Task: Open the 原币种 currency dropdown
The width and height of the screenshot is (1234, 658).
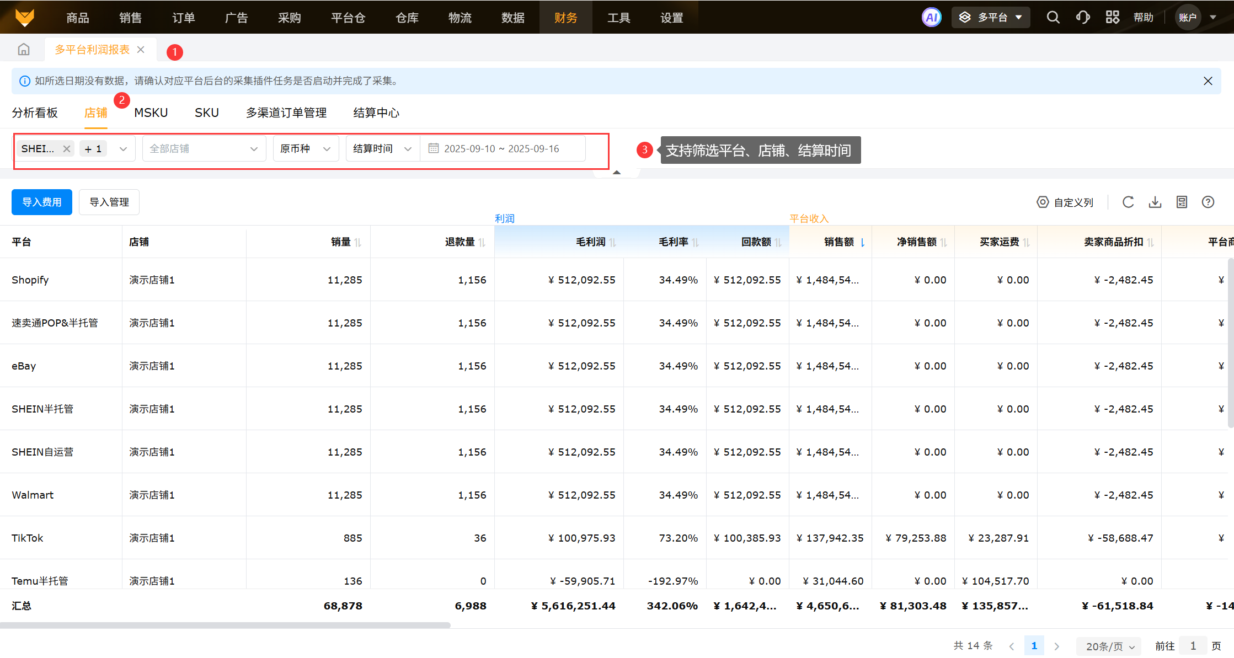Action: pos(306,149)
